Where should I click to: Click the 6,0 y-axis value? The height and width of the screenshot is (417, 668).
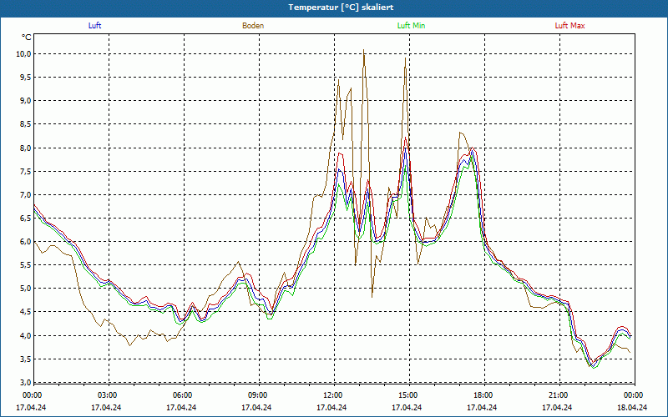(x=25, y=241)
